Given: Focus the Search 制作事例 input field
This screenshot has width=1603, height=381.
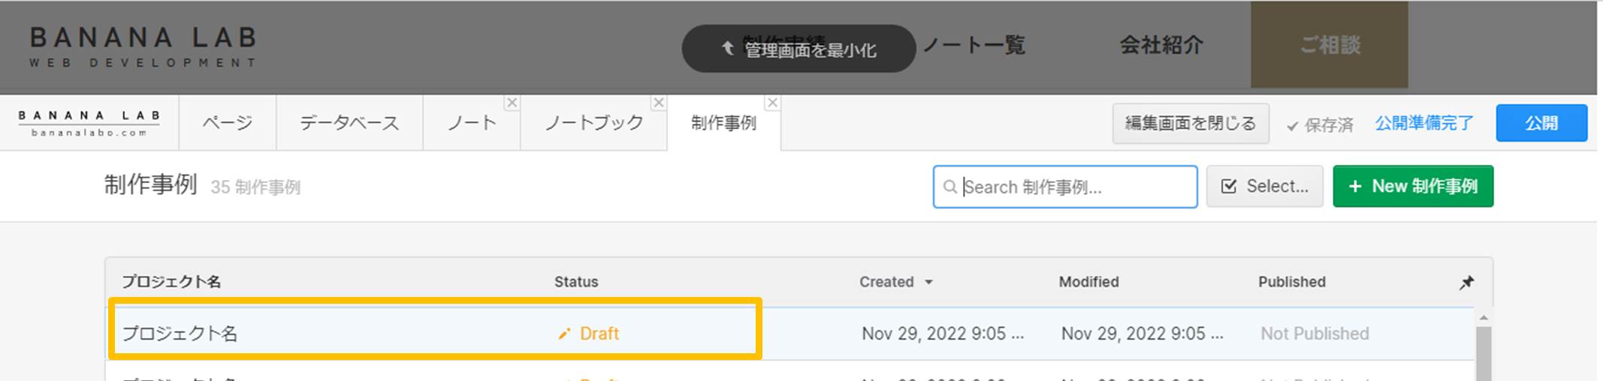Looking at the screenshot, I should pos(1065,187).
